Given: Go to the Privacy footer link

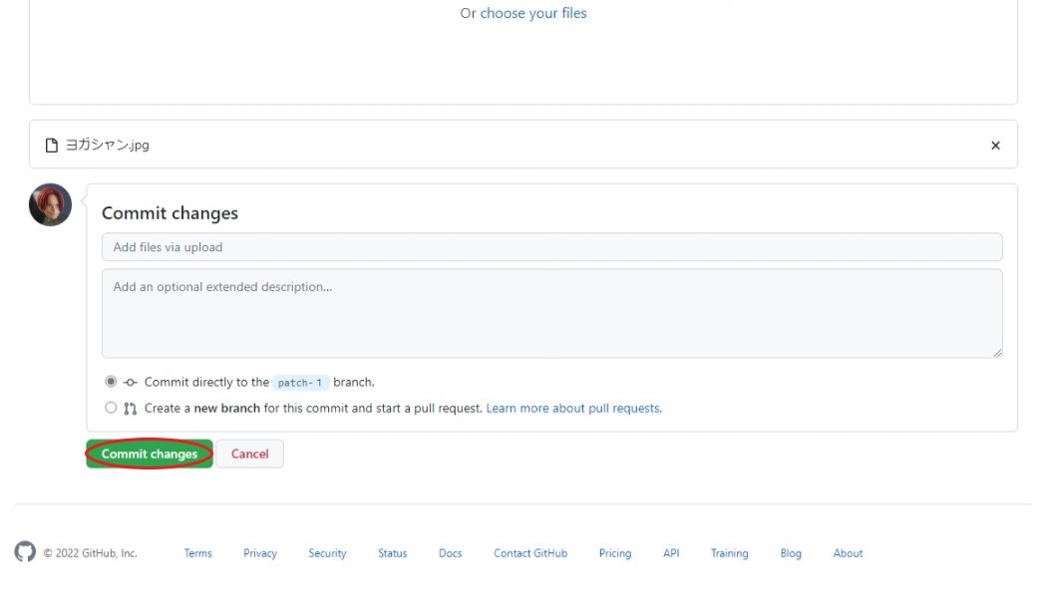Looking at the screenshot, I should (x=260, y=553).
